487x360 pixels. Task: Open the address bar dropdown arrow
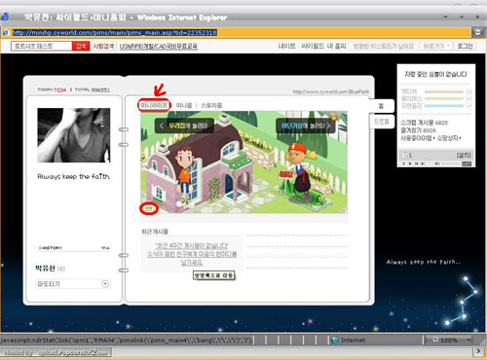(x=478, y=32)
